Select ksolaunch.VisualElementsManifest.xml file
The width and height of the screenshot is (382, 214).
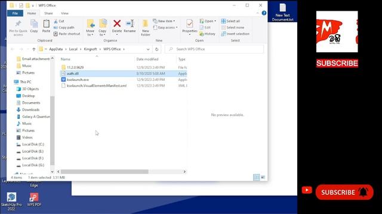97,86
